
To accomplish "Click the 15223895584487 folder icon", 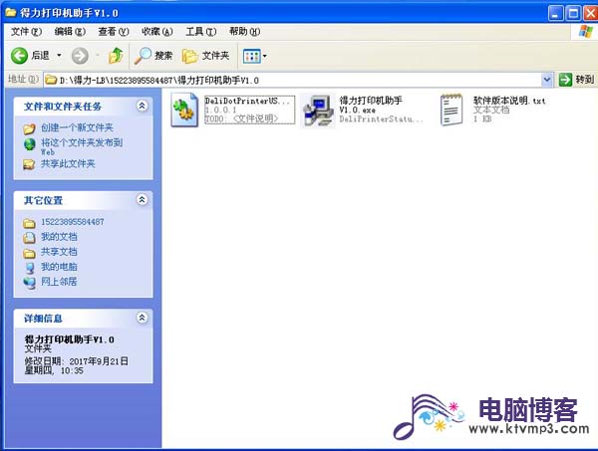I will tap(29, 223).
